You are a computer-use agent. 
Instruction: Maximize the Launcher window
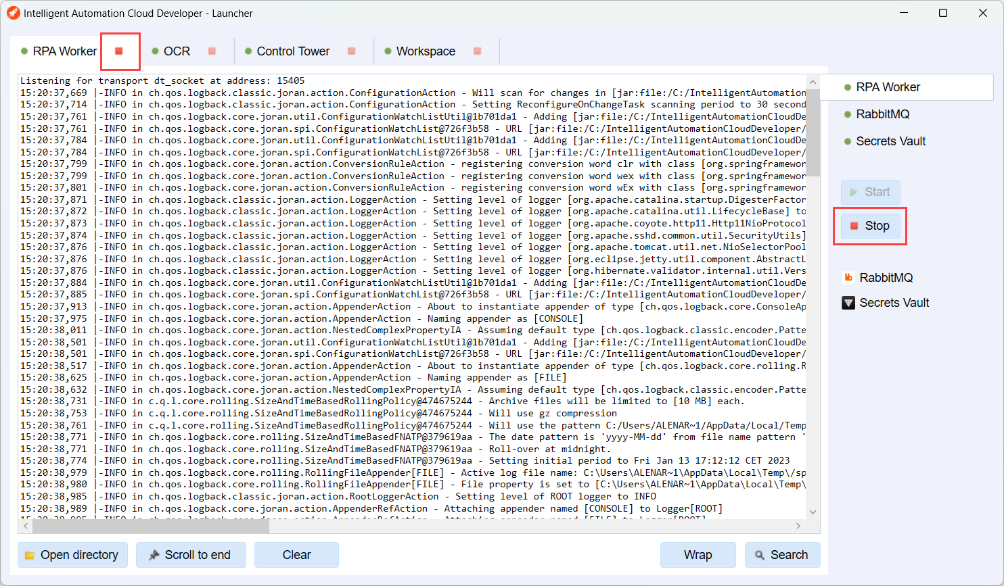pyautogui.click(x=943, y=13)
